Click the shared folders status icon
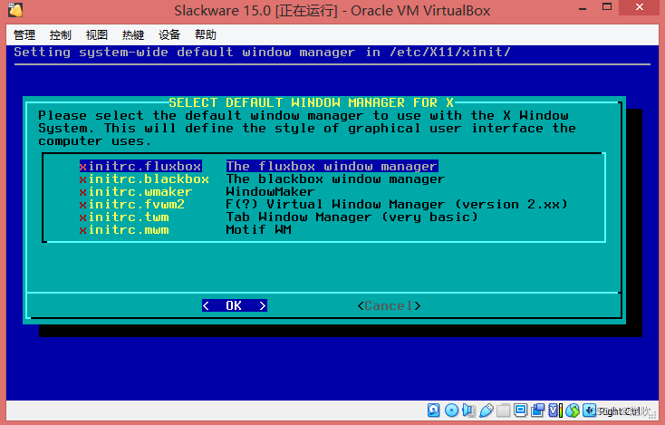665x425 pixels. click(x=504, y=411)
